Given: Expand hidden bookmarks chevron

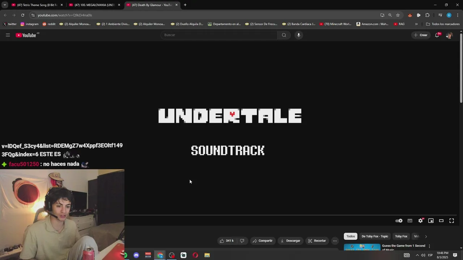Looking at the screenshot, I should 416,24.
